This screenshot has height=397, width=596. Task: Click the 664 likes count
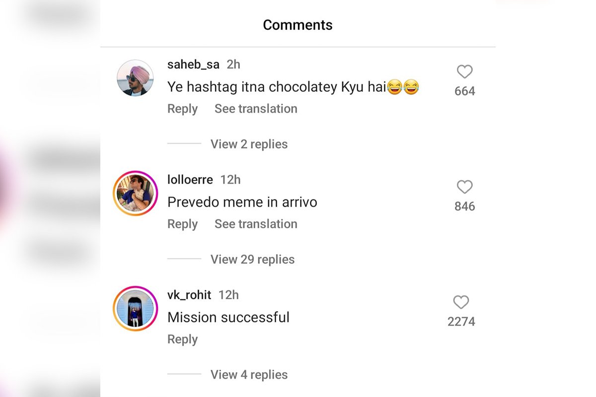click(465, 91)
